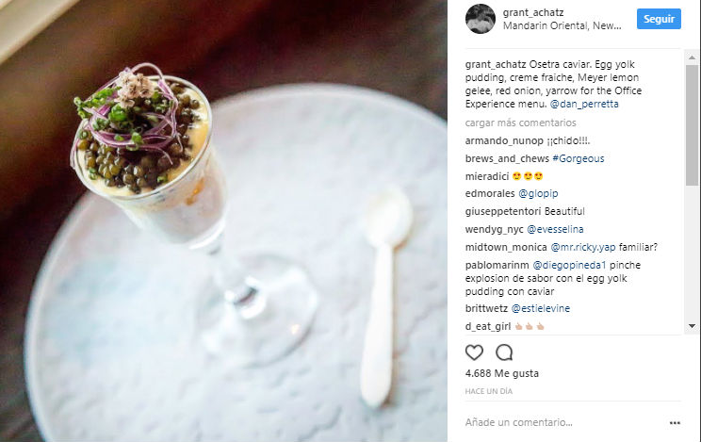Open the Mandarin Oriental location link
This screenshot has width=701, height=442.
[x=562, y=25]
